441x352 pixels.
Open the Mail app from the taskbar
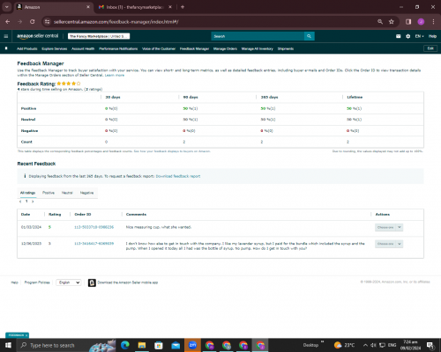176,345
